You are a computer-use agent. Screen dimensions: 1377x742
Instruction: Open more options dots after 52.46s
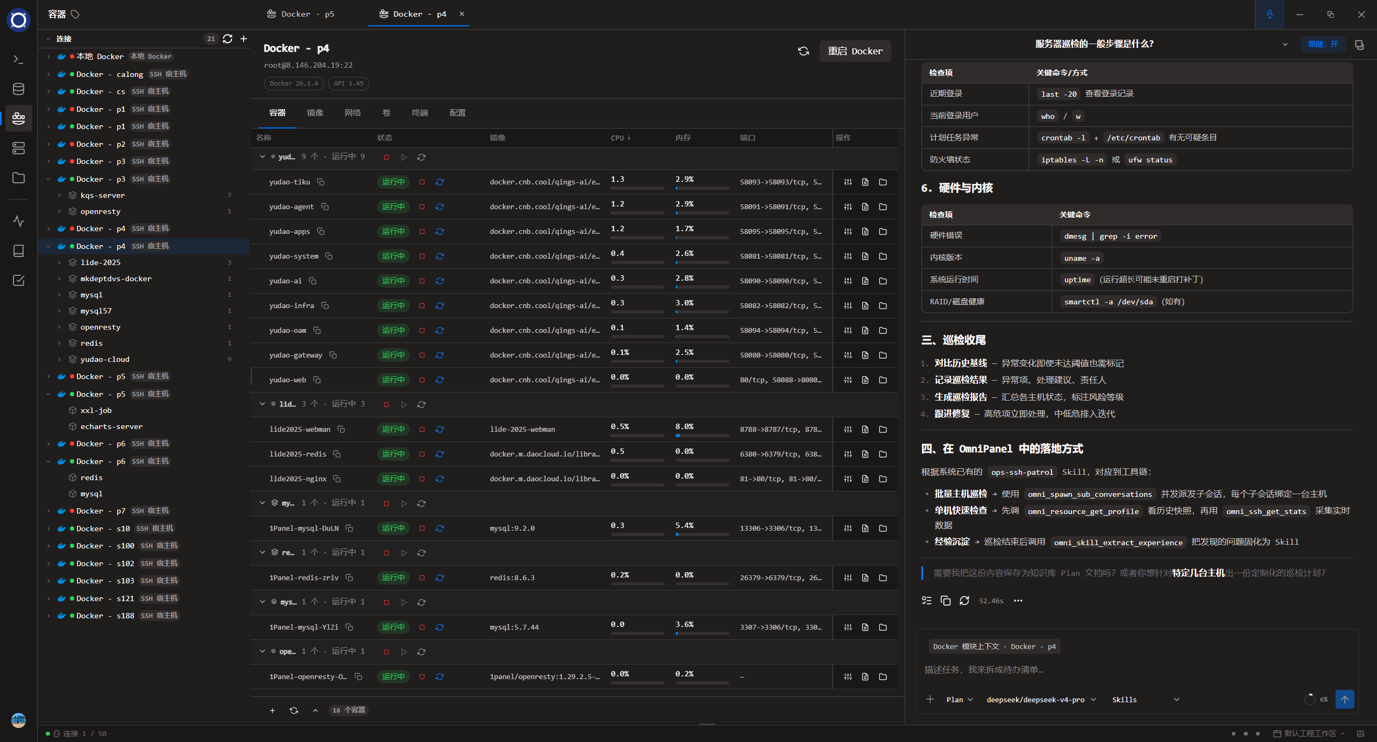point(1018,601)
